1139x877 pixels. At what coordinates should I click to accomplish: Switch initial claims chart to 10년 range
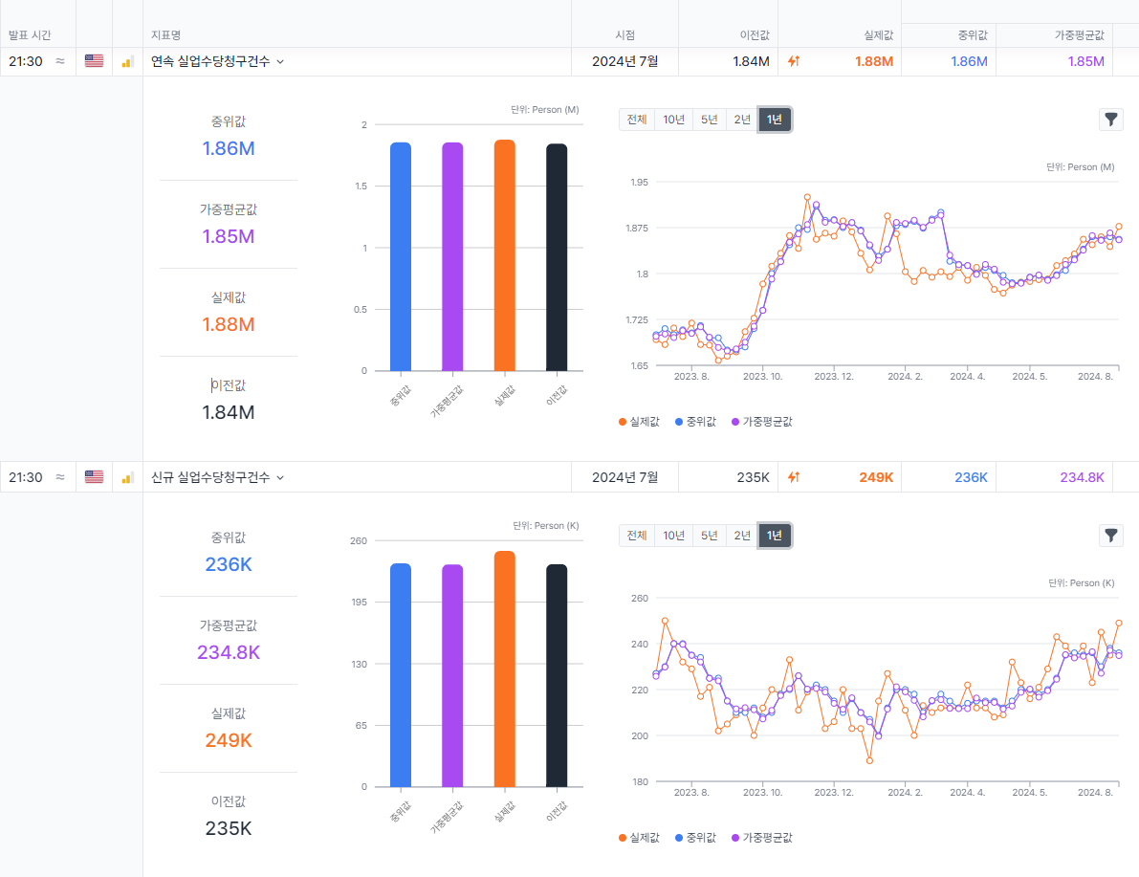(673, 536)
